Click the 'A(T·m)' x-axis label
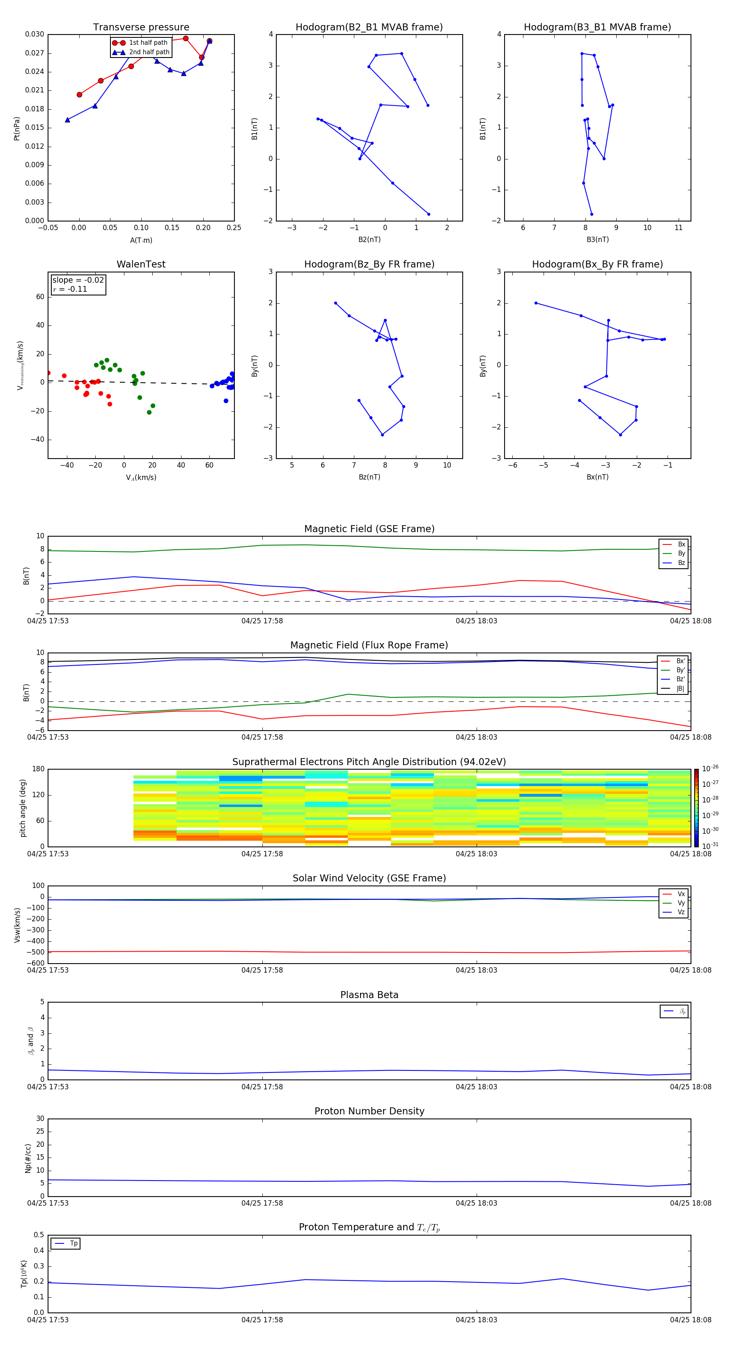The width and height of the screenshot is (739, 1356). click(x=141, y=240)
